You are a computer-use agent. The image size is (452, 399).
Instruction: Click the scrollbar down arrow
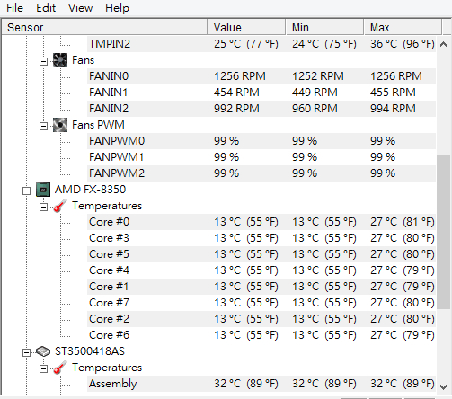coord(444,386)
